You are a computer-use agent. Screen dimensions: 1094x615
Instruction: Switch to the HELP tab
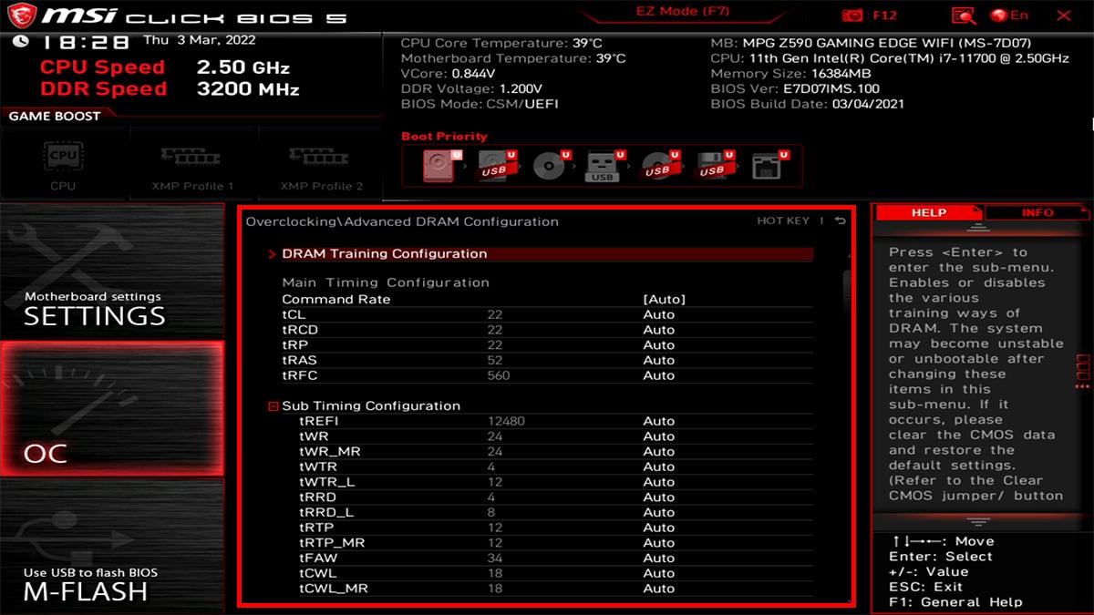pos(929,212)
